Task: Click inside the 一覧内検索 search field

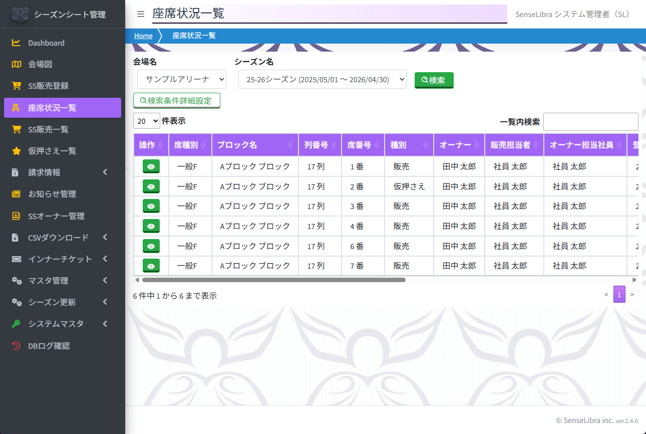Action: [590, 122]
